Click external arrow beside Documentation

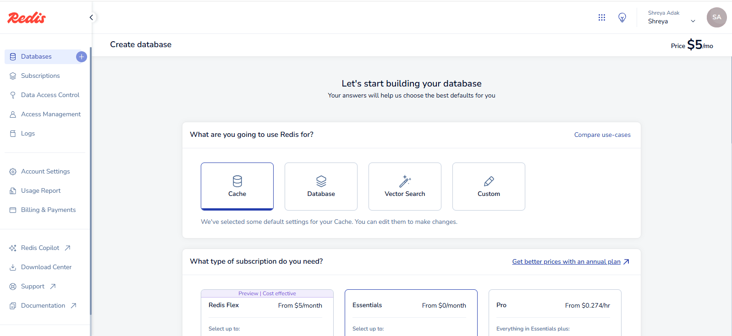point(73,305)
